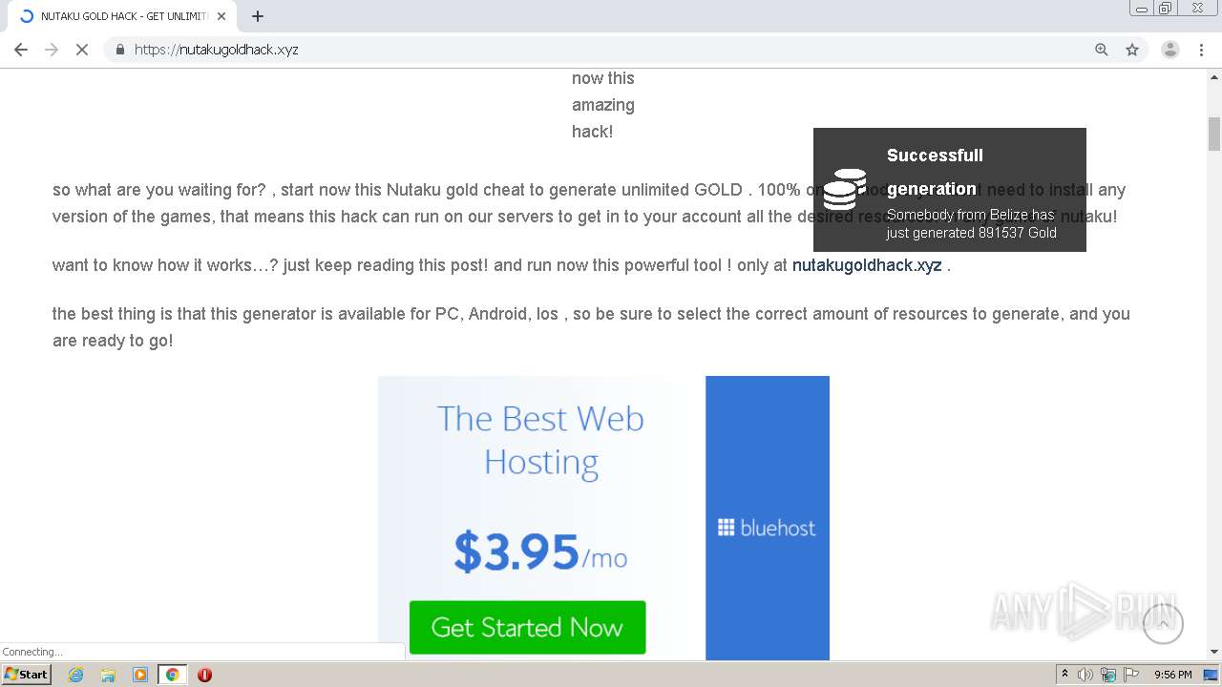Screen dimensions: 1222x687
Task: Click the 9:56 PM clock in the tray
Action: click(x=1172, y=675)
